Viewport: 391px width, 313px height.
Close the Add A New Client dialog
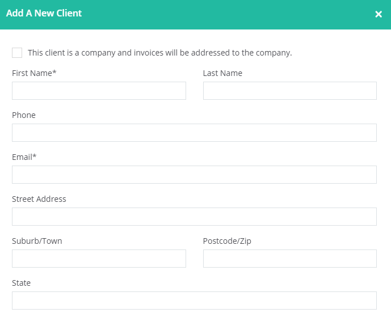click(379, 14)
